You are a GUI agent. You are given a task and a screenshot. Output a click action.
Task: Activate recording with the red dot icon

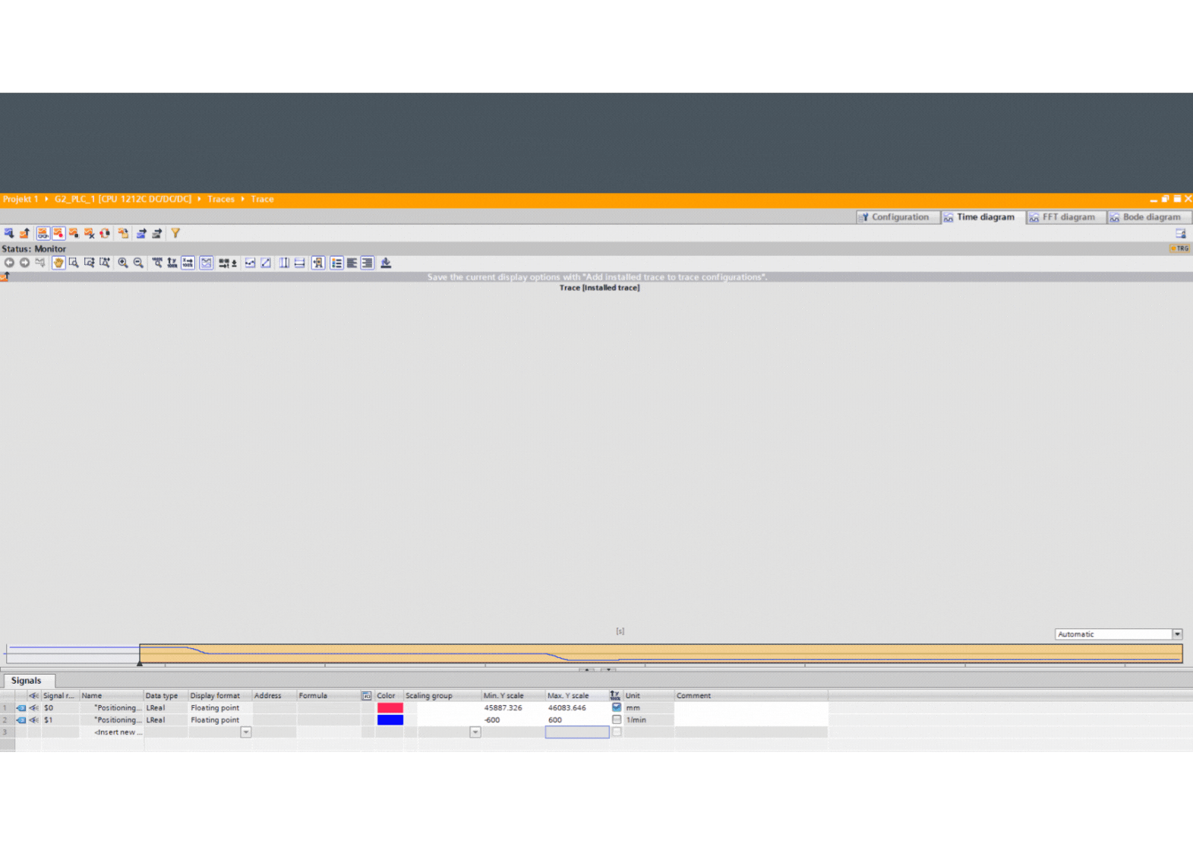click(x=58, y=233)
